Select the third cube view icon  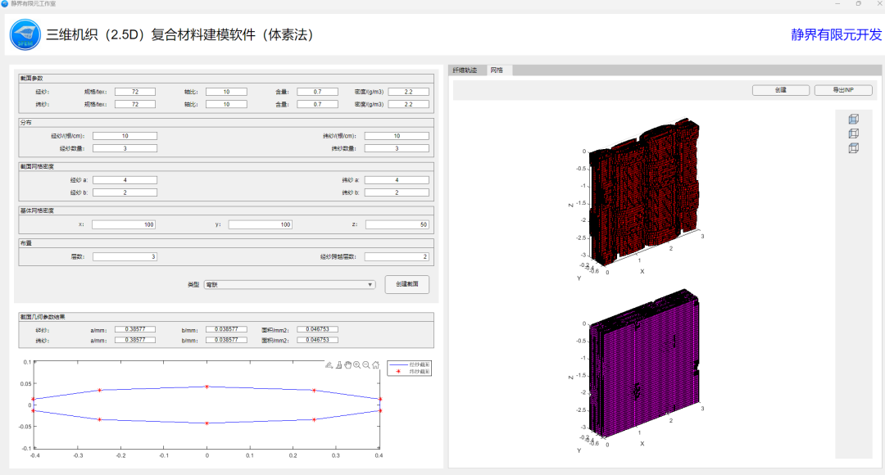pos(853,147)
